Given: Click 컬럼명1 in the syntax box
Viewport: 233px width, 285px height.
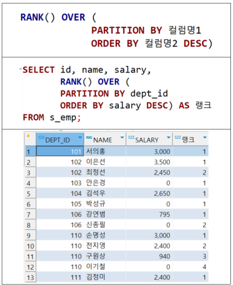Looking at the screenshot, I should 185,30.
